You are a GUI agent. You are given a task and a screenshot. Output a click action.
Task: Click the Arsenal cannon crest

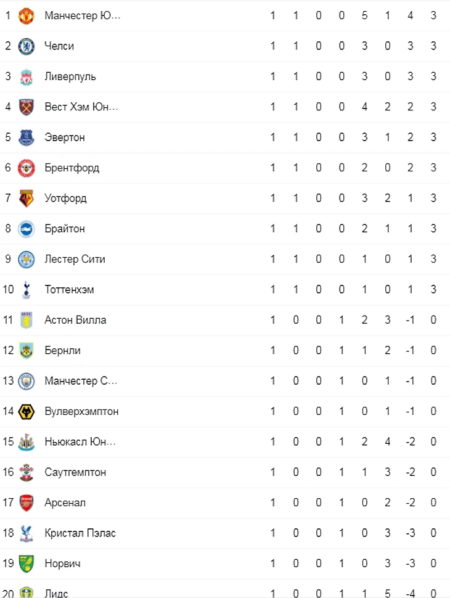[x=27, y=502]
